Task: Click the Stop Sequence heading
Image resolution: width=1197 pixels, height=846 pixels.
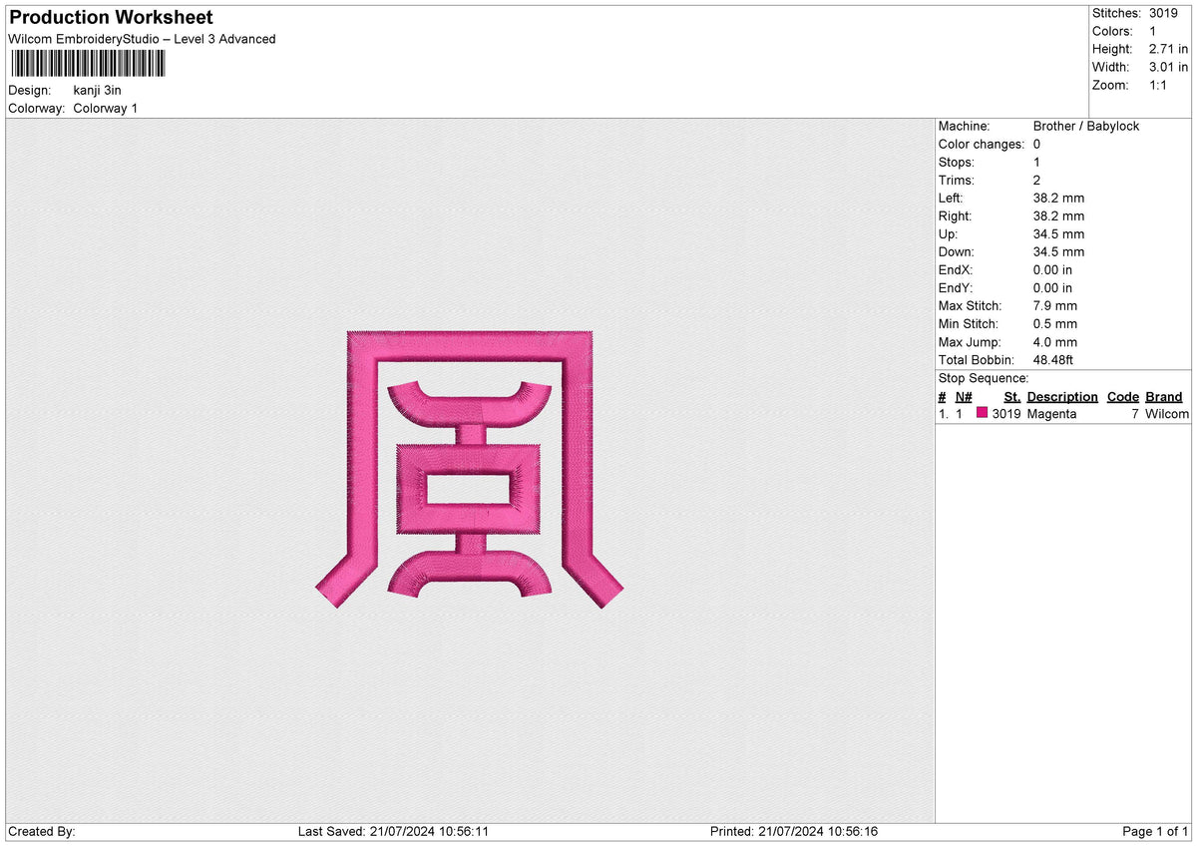Action: [x=984, y=379]
